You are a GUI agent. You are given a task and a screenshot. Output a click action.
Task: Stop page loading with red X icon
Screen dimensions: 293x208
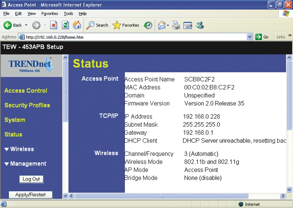53,25
